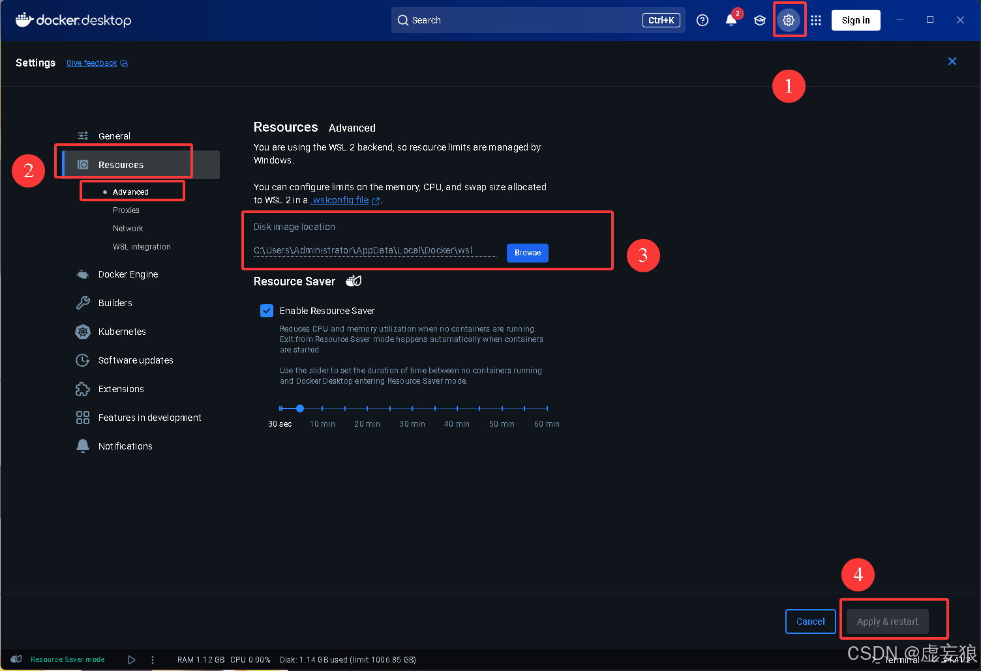This screenshot has width=981, height=671.
Task: Click the CPU 0.00% status entry
Action: point(250,660)
